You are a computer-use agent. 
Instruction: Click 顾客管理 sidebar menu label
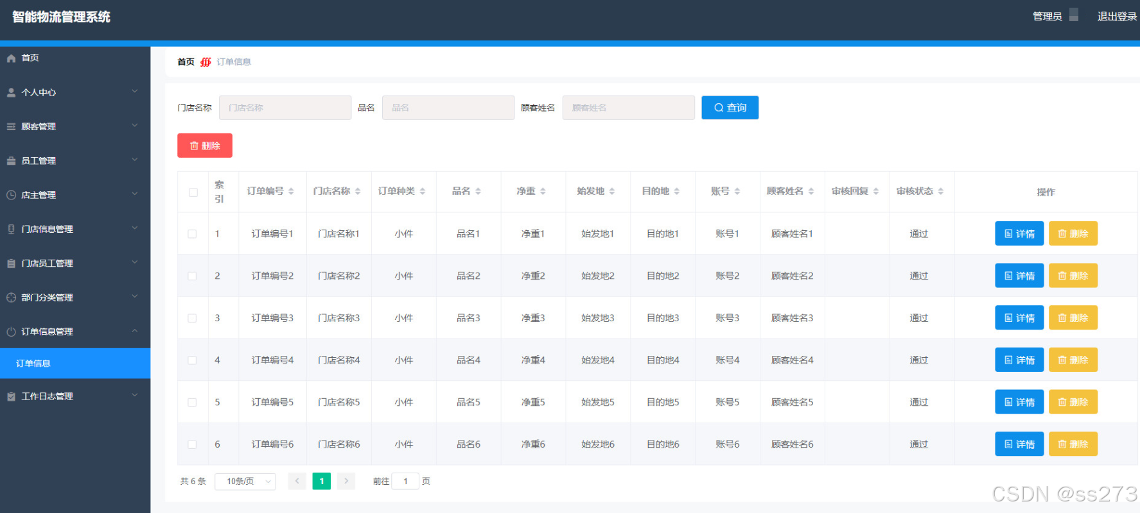pos(39,127)
